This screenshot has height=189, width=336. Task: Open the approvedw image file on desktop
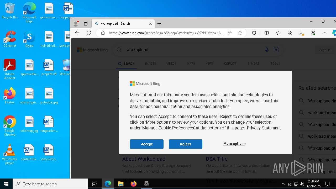tap(29, 68)
